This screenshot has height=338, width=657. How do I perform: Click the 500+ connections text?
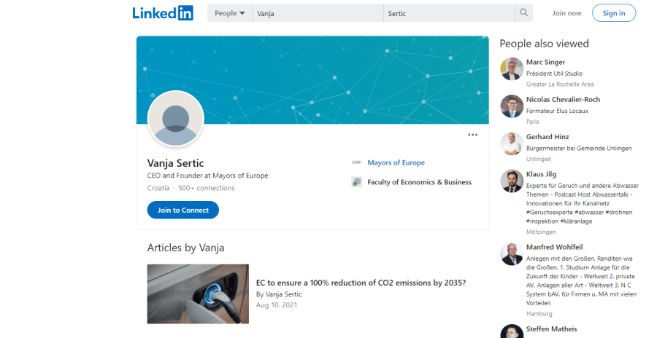pos(207,188)
